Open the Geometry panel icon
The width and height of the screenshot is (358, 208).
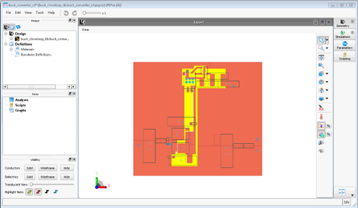(x=343, y=23)
